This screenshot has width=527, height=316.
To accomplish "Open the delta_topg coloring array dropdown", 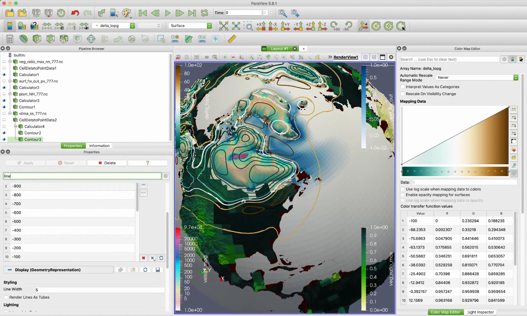I will tap(114, 26).
